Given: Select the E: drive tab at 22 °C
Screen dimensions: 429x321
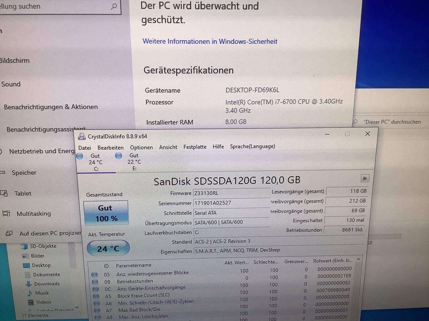Looking at the screenshot, I should click(x=134, y=162).
